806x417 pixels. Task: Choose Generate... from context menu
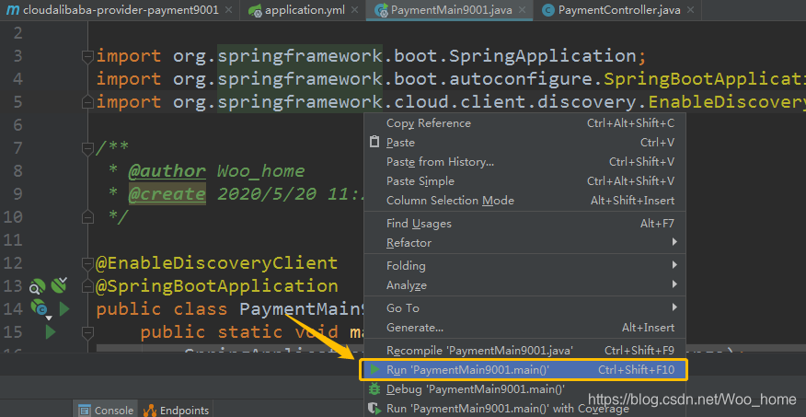click(524, 328)
